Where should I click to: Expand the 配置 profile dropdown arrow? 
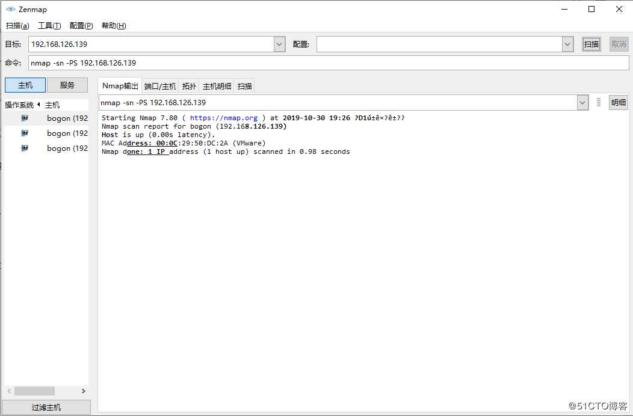[567, 44]
